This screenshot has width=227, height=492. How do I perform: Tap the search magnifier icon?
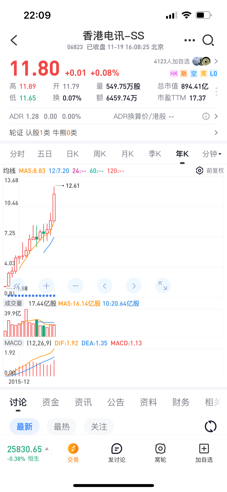coord(208,40)
